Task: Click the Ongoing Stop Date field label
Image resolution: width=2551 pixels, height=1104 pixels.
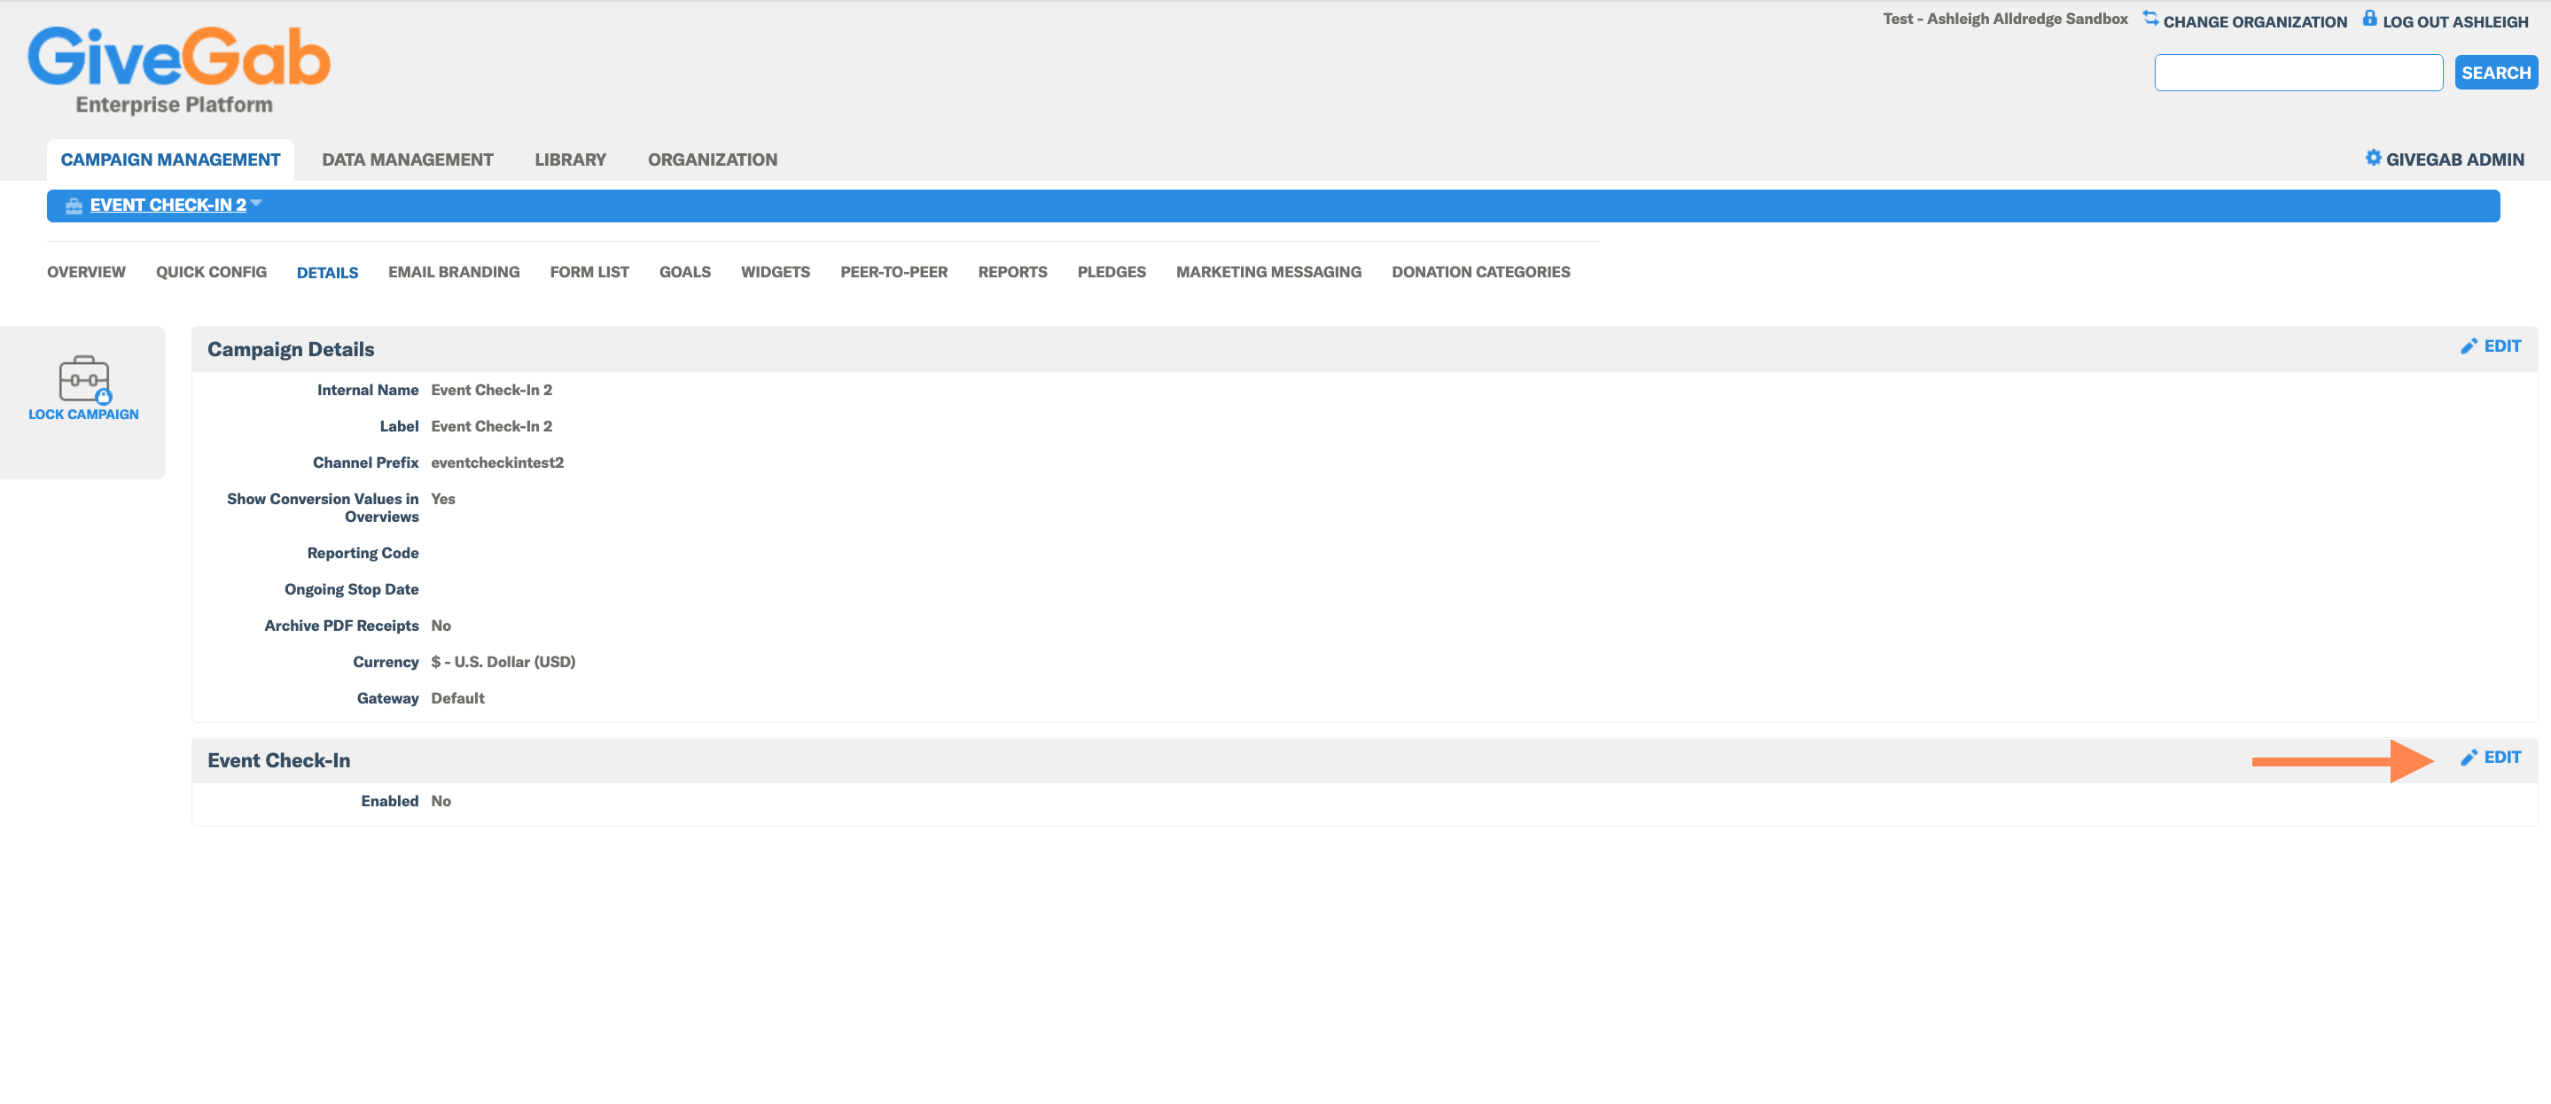Action: click(352, 590)
